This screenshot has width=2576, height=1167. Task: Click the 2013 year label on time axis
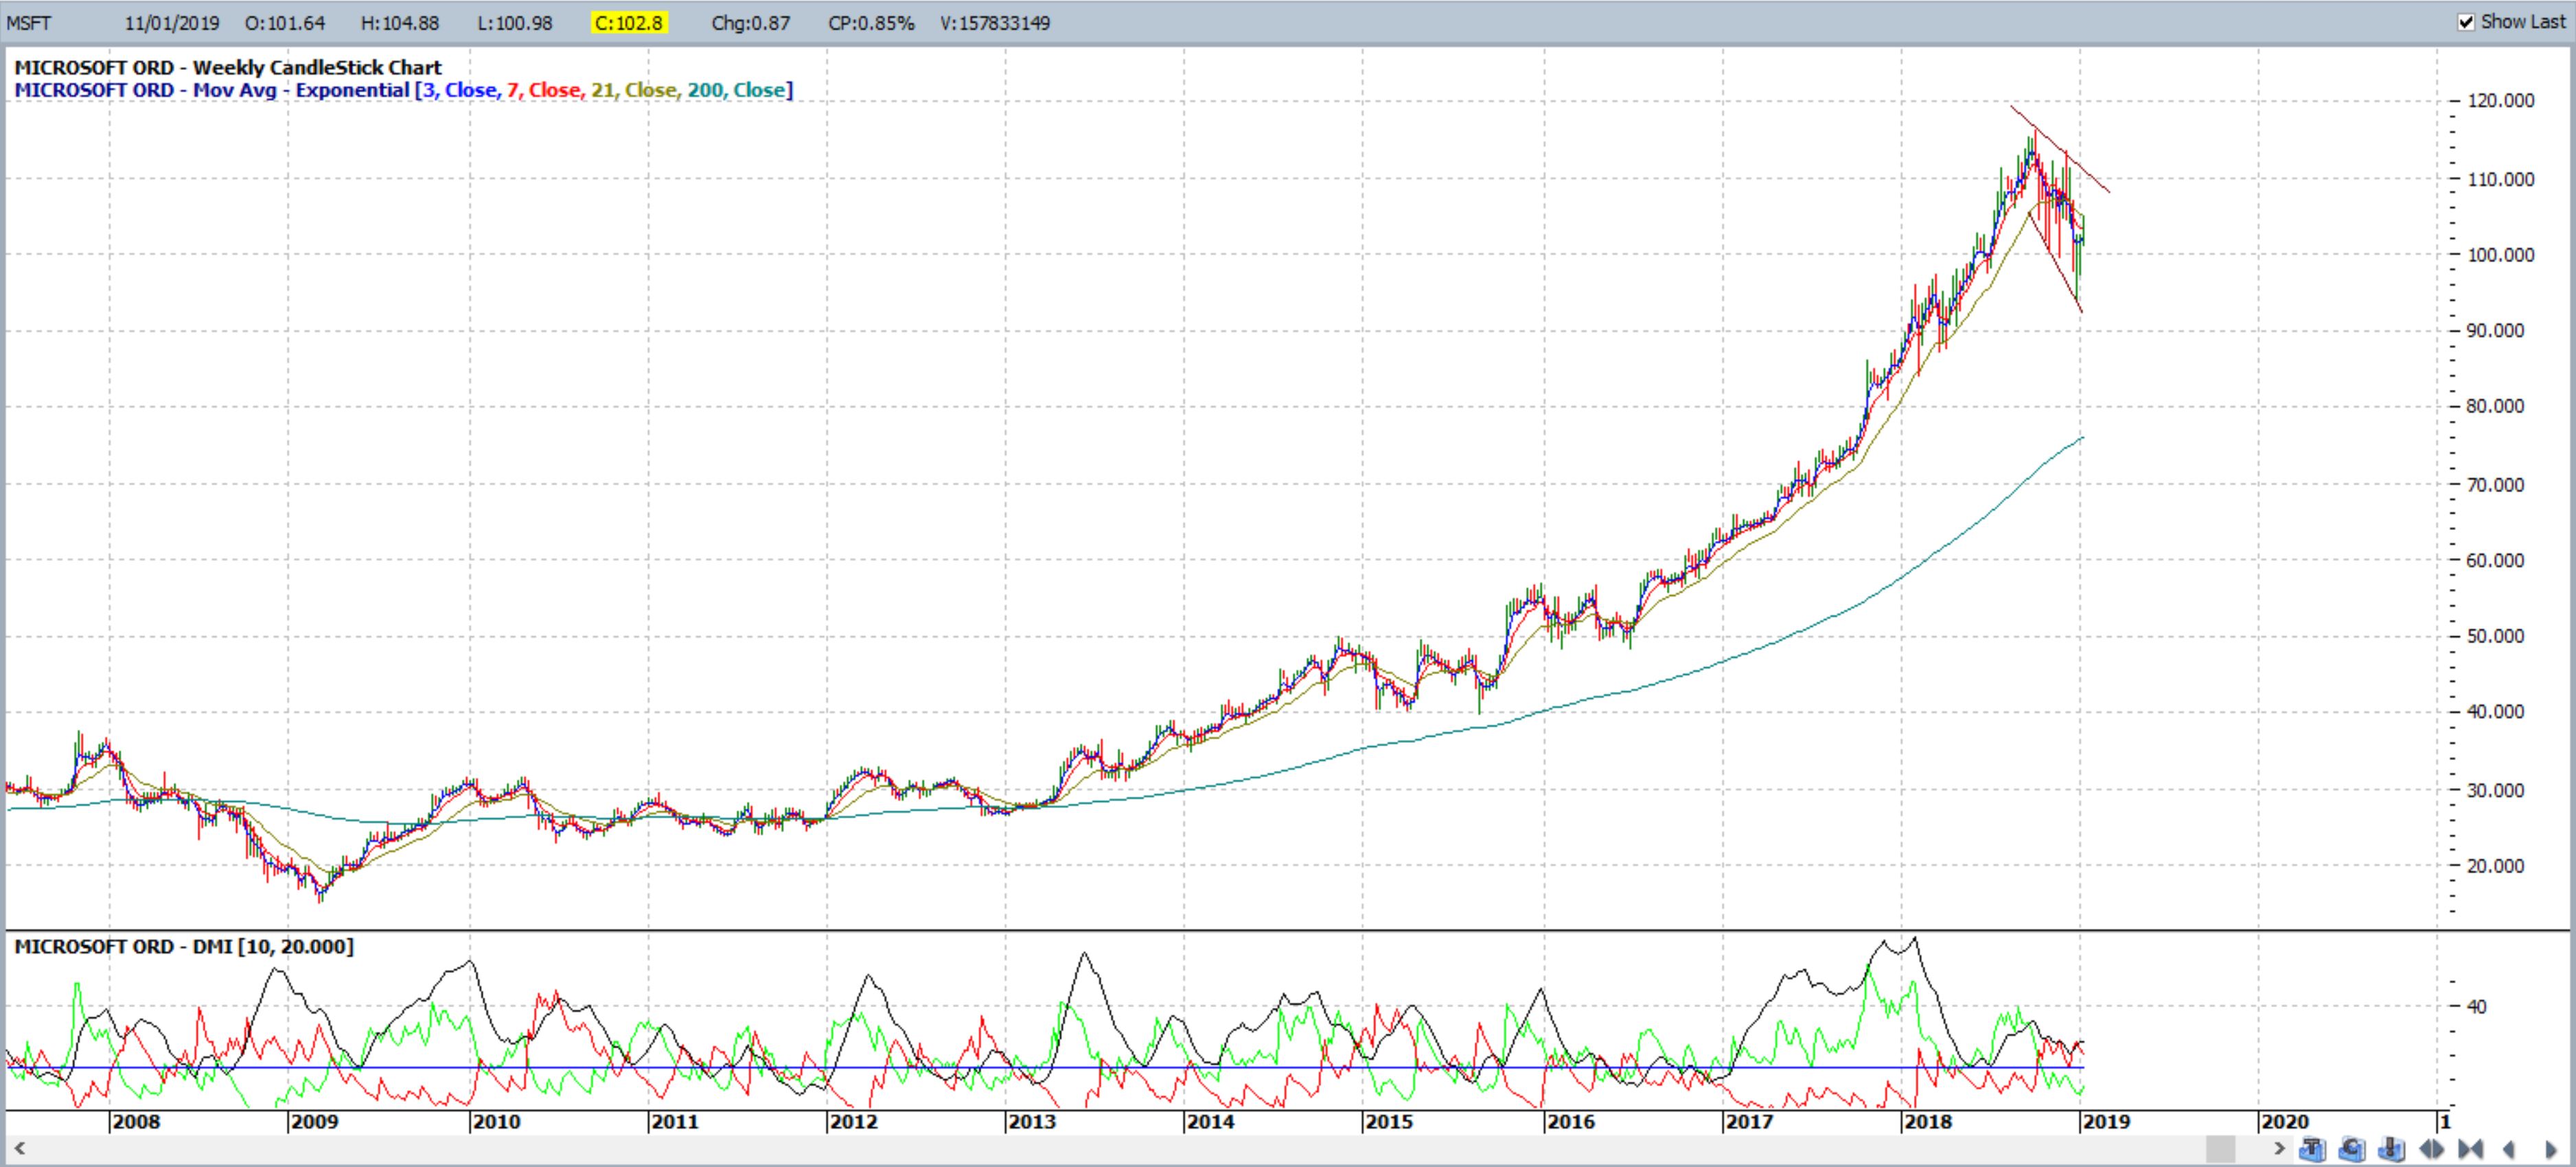point(1033,1121)
